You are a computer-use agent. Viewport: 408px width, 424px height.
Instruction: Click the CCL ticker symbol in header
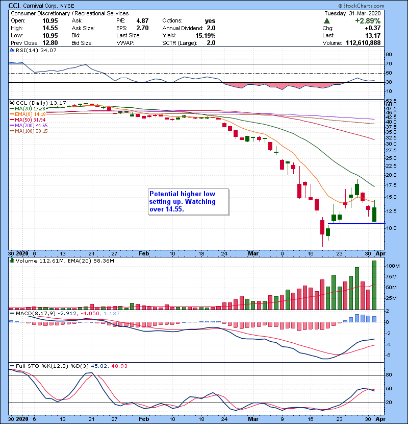pyautogui.click(x=15, y=6)
